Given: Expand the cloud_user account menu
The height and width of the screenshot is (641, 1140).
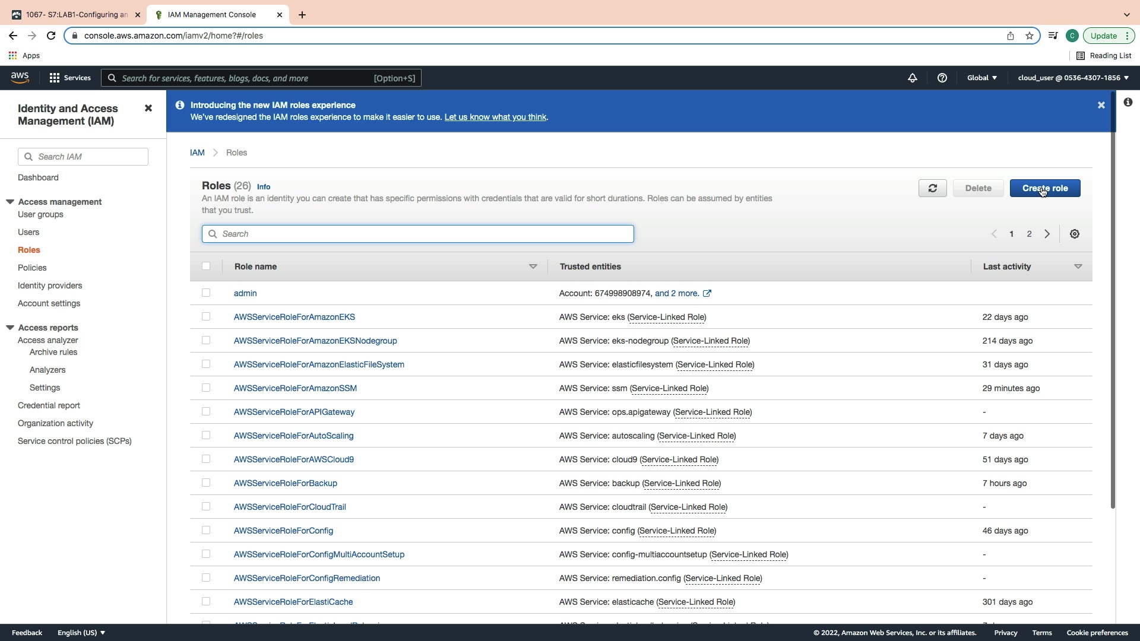Looking at the screenshot, I should pos(1073,78).
